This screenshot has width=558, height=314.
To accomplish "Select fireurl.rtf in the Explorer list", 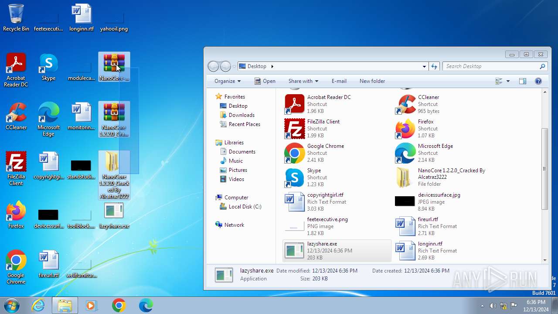I will (448, 226).
